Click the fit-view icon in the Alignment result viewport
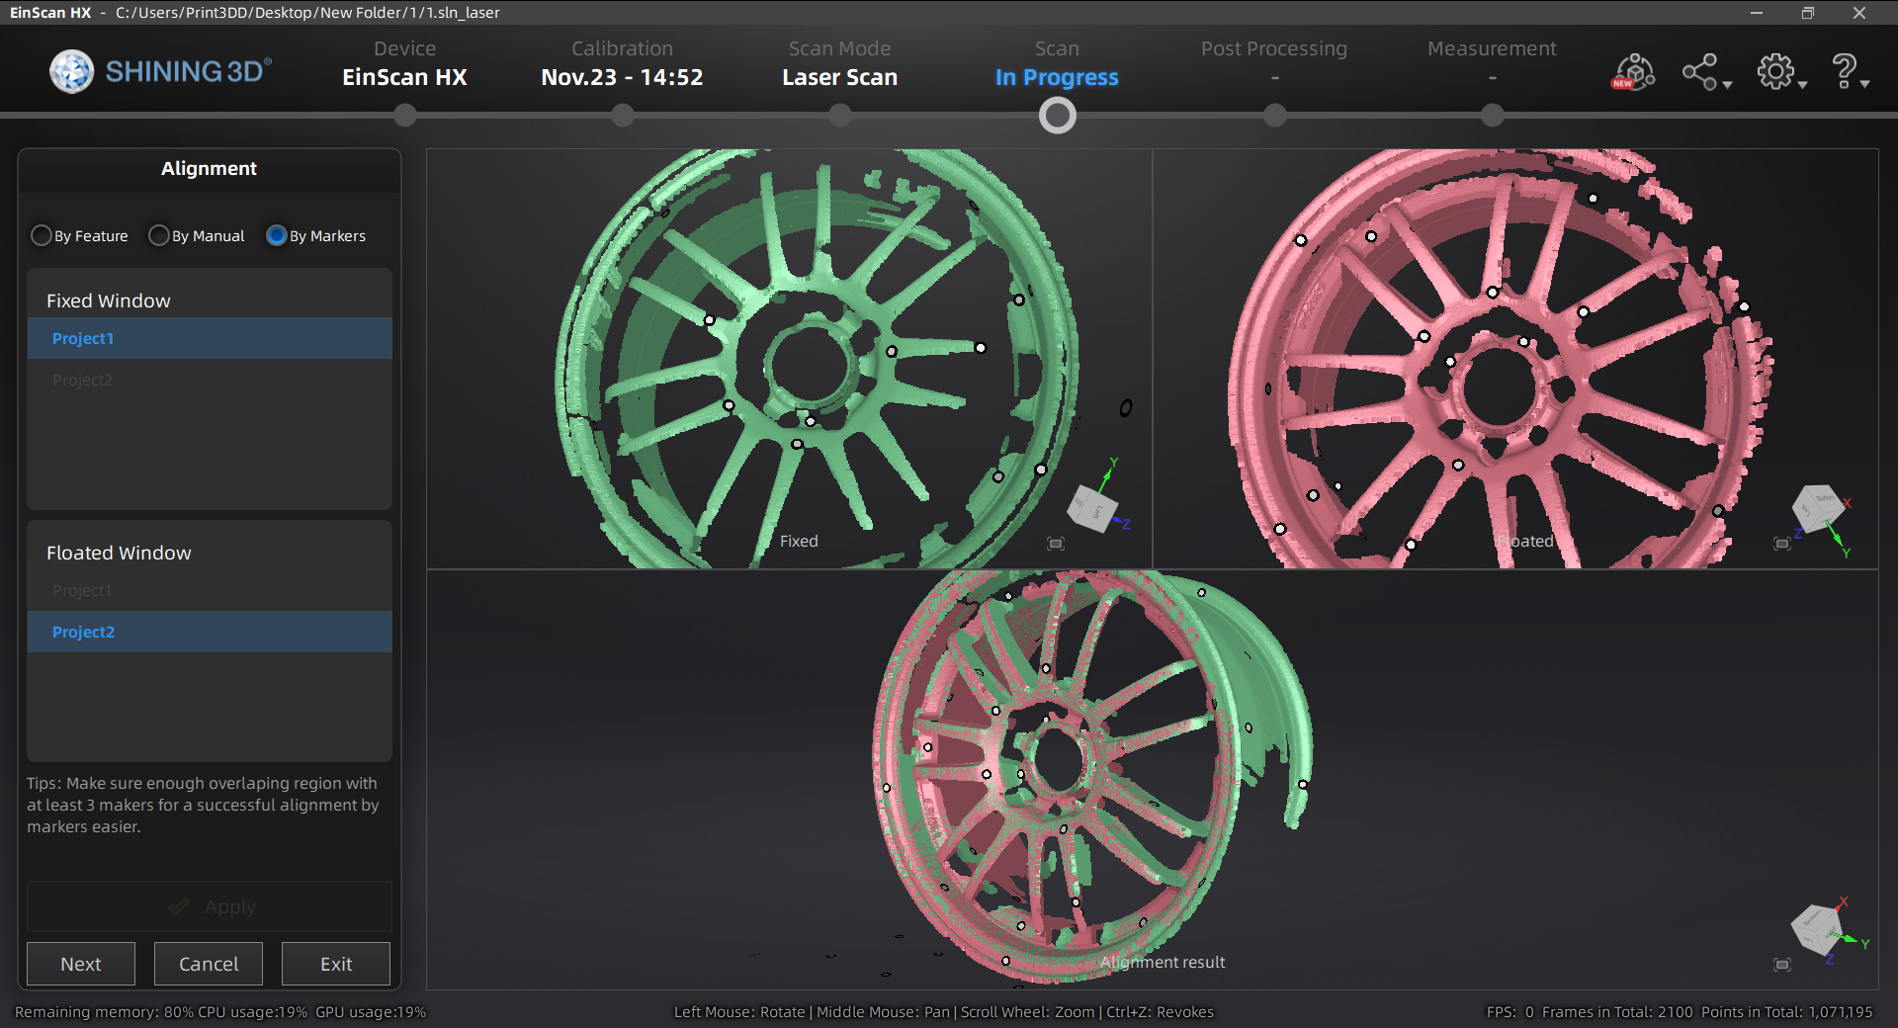This screenshot has width=1898, height=1028. tap(1782, 965)
